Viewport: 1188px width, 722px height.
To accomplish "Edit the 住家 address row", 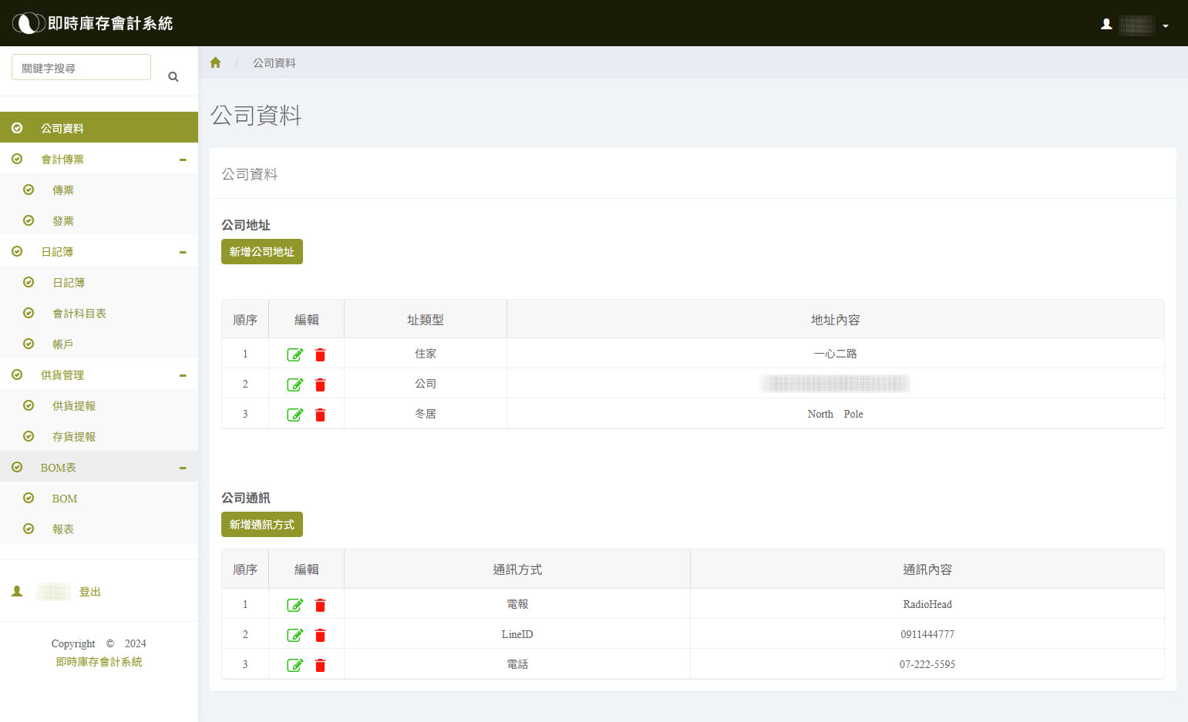I will pyautogui.click(x=294, y=354).
